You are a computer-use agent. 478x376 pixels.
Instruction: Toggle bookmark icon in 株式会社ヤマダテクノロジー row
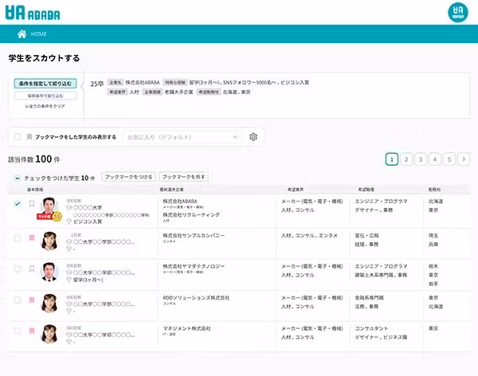pos(32,268)
